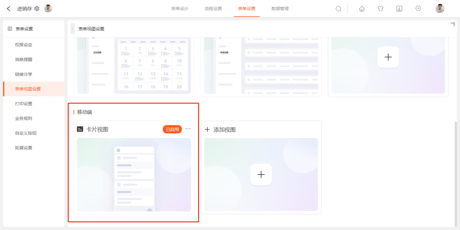Click the large plus in mobile 添加视图 card
Viewport: 460px width, 230px height.
[261, 175]
